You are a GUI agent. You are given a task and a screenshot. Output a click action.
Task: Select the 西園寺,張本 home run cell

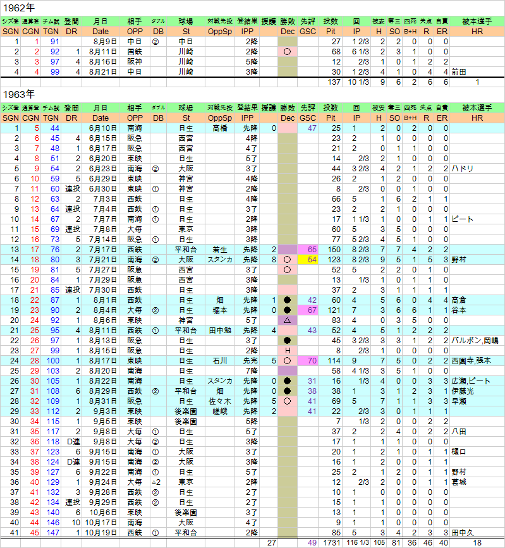[x=477, y=361]
